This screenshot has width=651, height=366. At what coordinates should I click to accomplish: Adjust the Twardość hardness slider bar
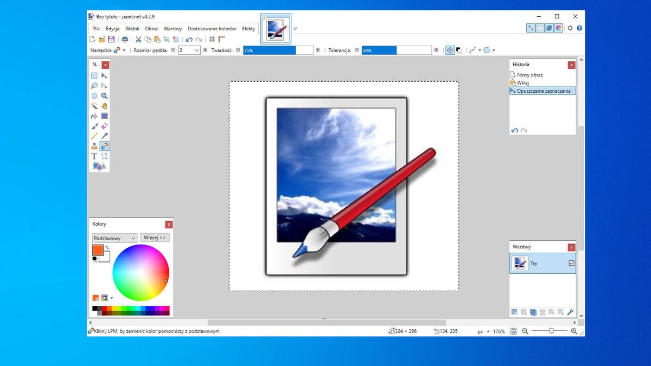point(278,50)
